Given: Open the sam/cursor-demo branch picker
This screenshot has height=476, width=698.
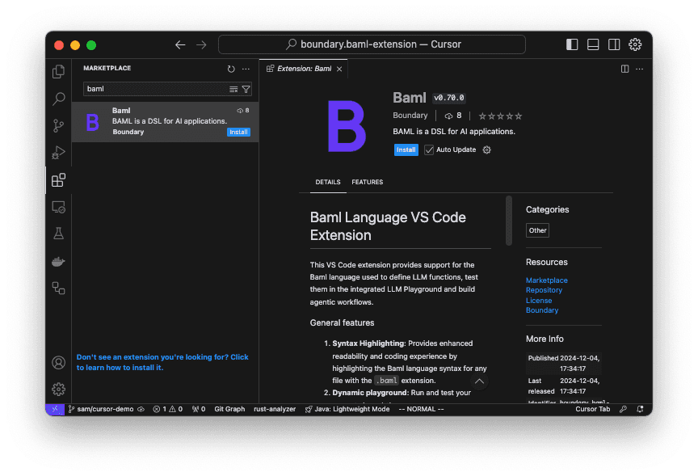Looking at the screenshot, I should tap(106, 409).
